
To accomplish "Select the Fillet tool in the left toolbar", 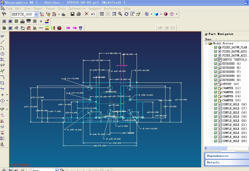I will [x=2, y=77].
